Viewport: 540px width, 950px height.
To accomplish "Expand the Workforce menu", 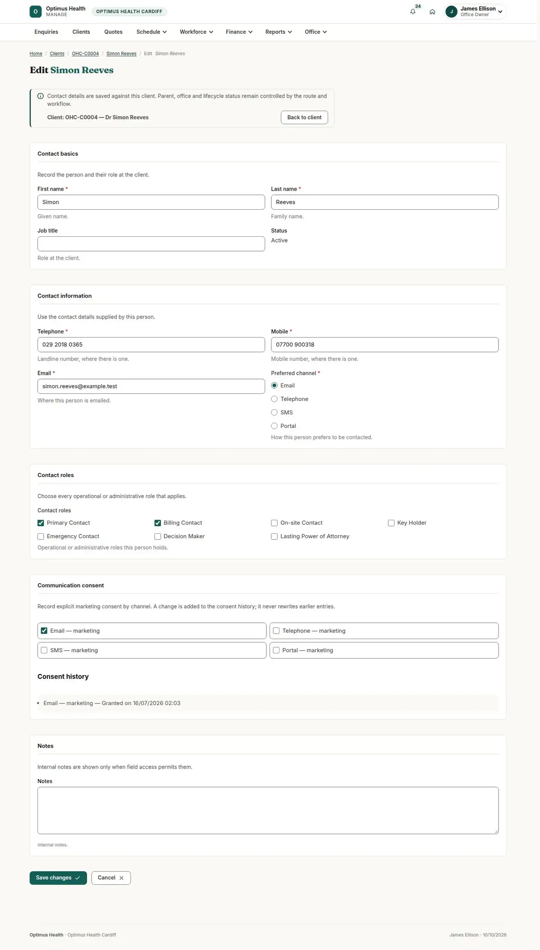I will click(x=196, y=32).
